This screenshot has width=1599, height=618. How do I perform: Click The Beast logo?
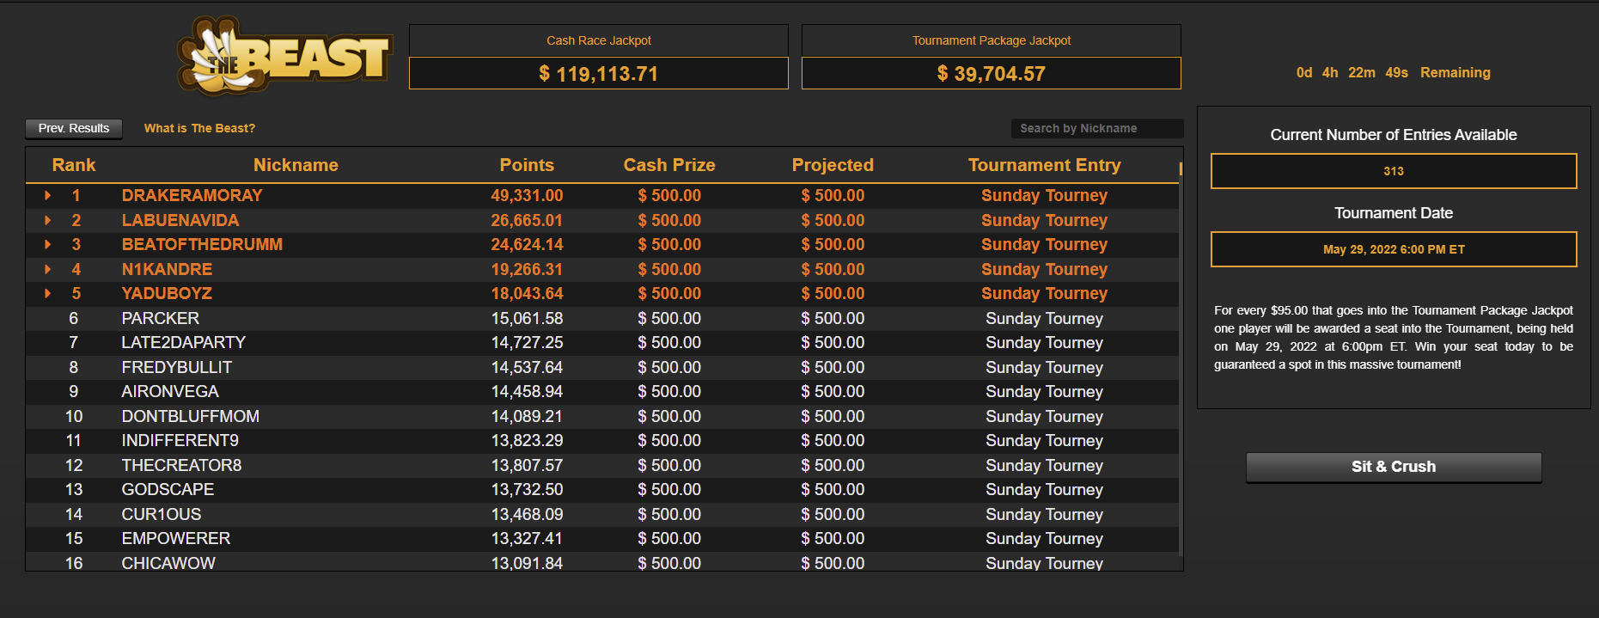284,56
